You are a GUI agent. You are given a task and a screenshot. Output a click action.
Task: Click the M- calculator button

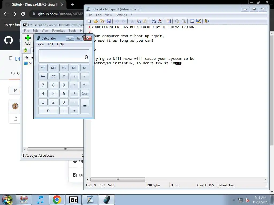(85, 68)
